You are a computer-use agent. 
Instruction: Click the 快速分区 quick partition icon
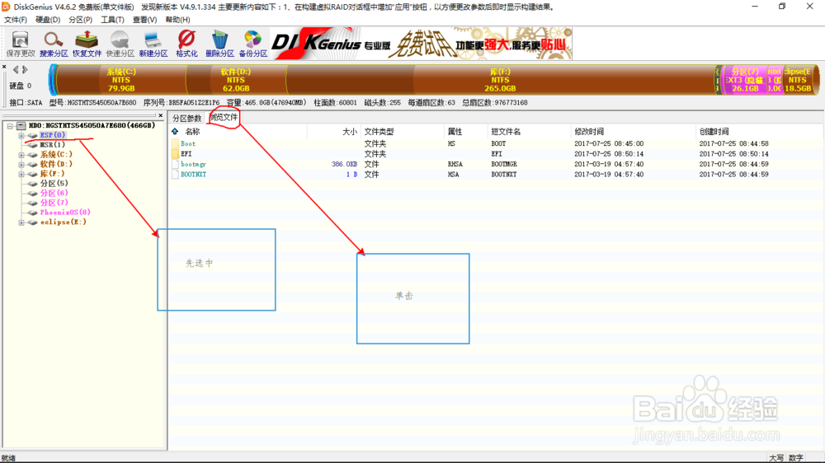coord(120,44)
